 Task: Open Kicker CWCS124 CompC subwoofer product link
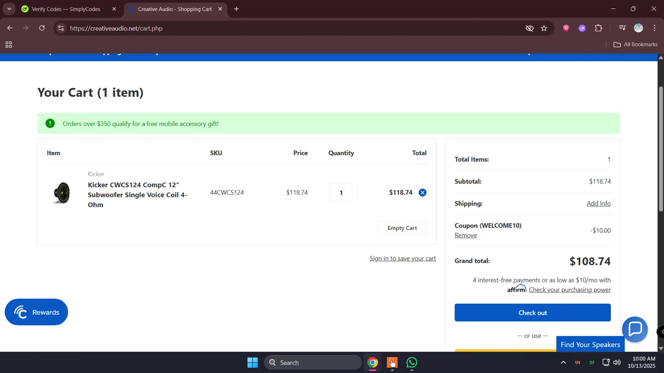coord(138,195)
